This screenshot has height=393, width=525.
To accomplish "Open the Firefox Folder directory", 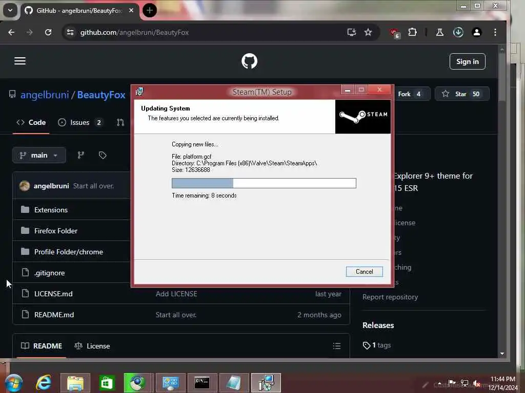I will pos(56,231).
